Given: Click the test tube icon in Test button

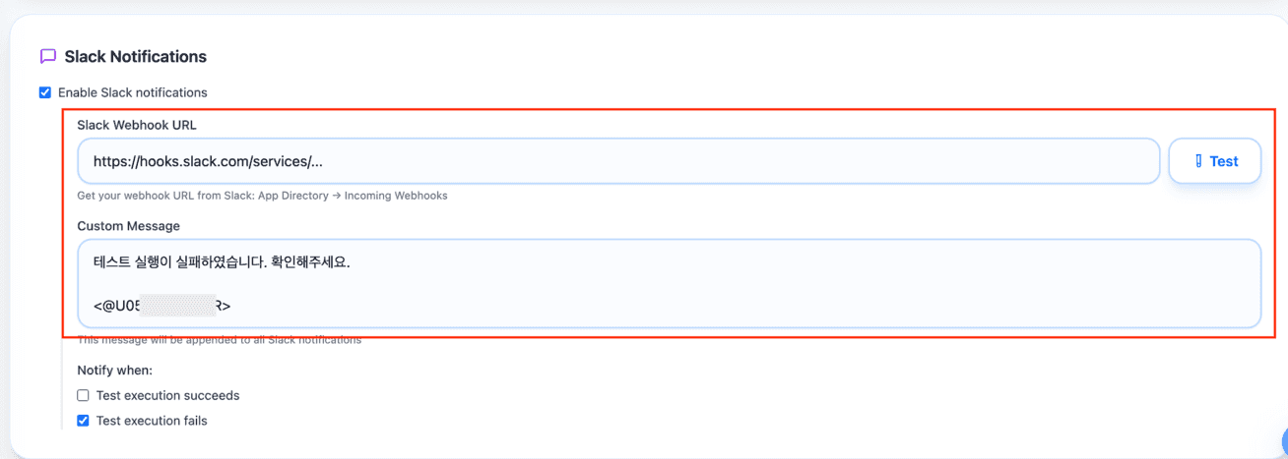Looking at the screenshot, I should click(x=1198, y=161).
